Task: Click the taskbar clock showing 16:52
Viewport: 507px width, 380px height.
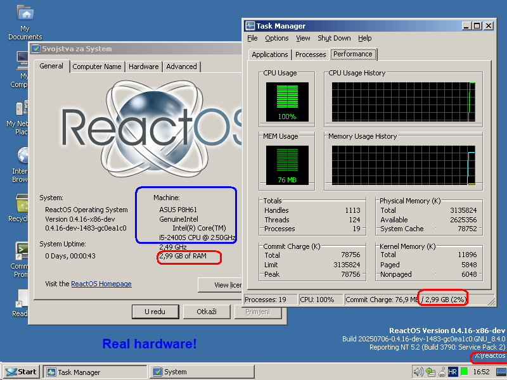Action: coord(481,372)
